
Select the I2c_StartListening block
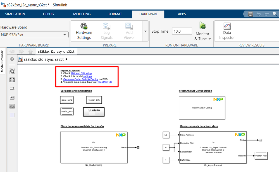tap(94, 147)
